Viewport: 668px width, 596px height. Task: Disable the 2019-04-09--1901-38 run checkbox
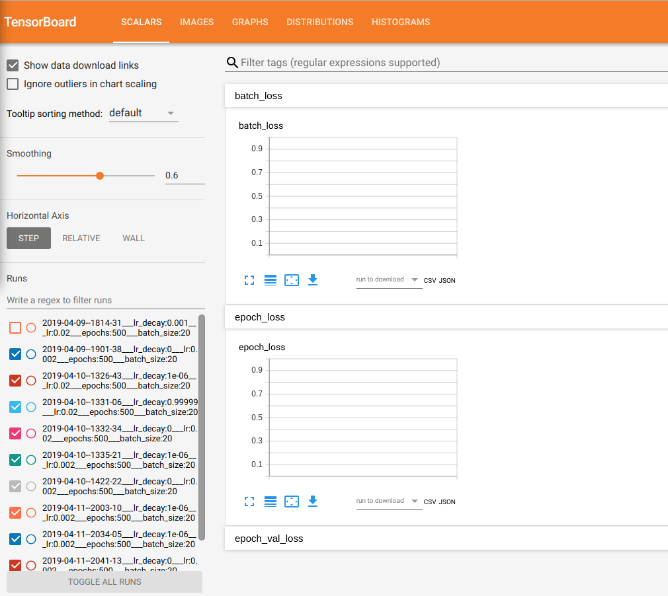[15, 354]
